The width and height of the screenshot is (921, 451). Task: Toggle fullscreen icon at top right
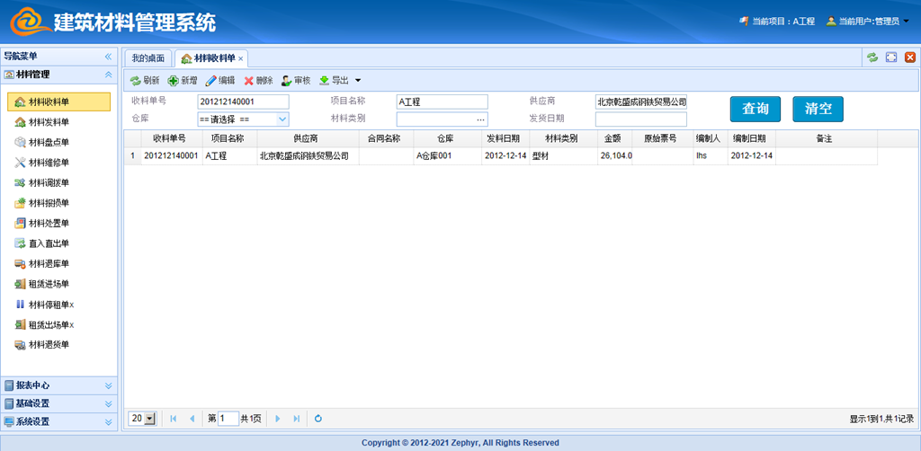pyautogui.click(x=891, y=57)
